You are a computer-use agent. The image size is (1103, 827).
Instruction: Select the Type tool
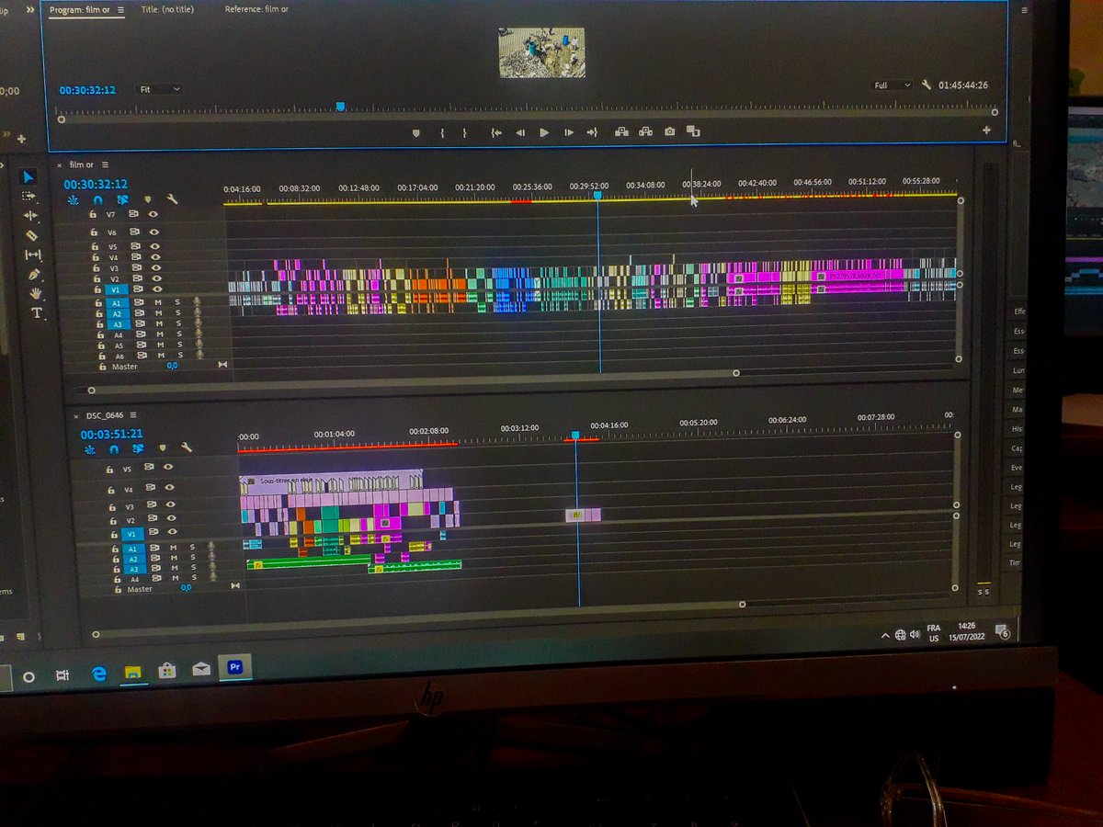(x=38, y=312)
